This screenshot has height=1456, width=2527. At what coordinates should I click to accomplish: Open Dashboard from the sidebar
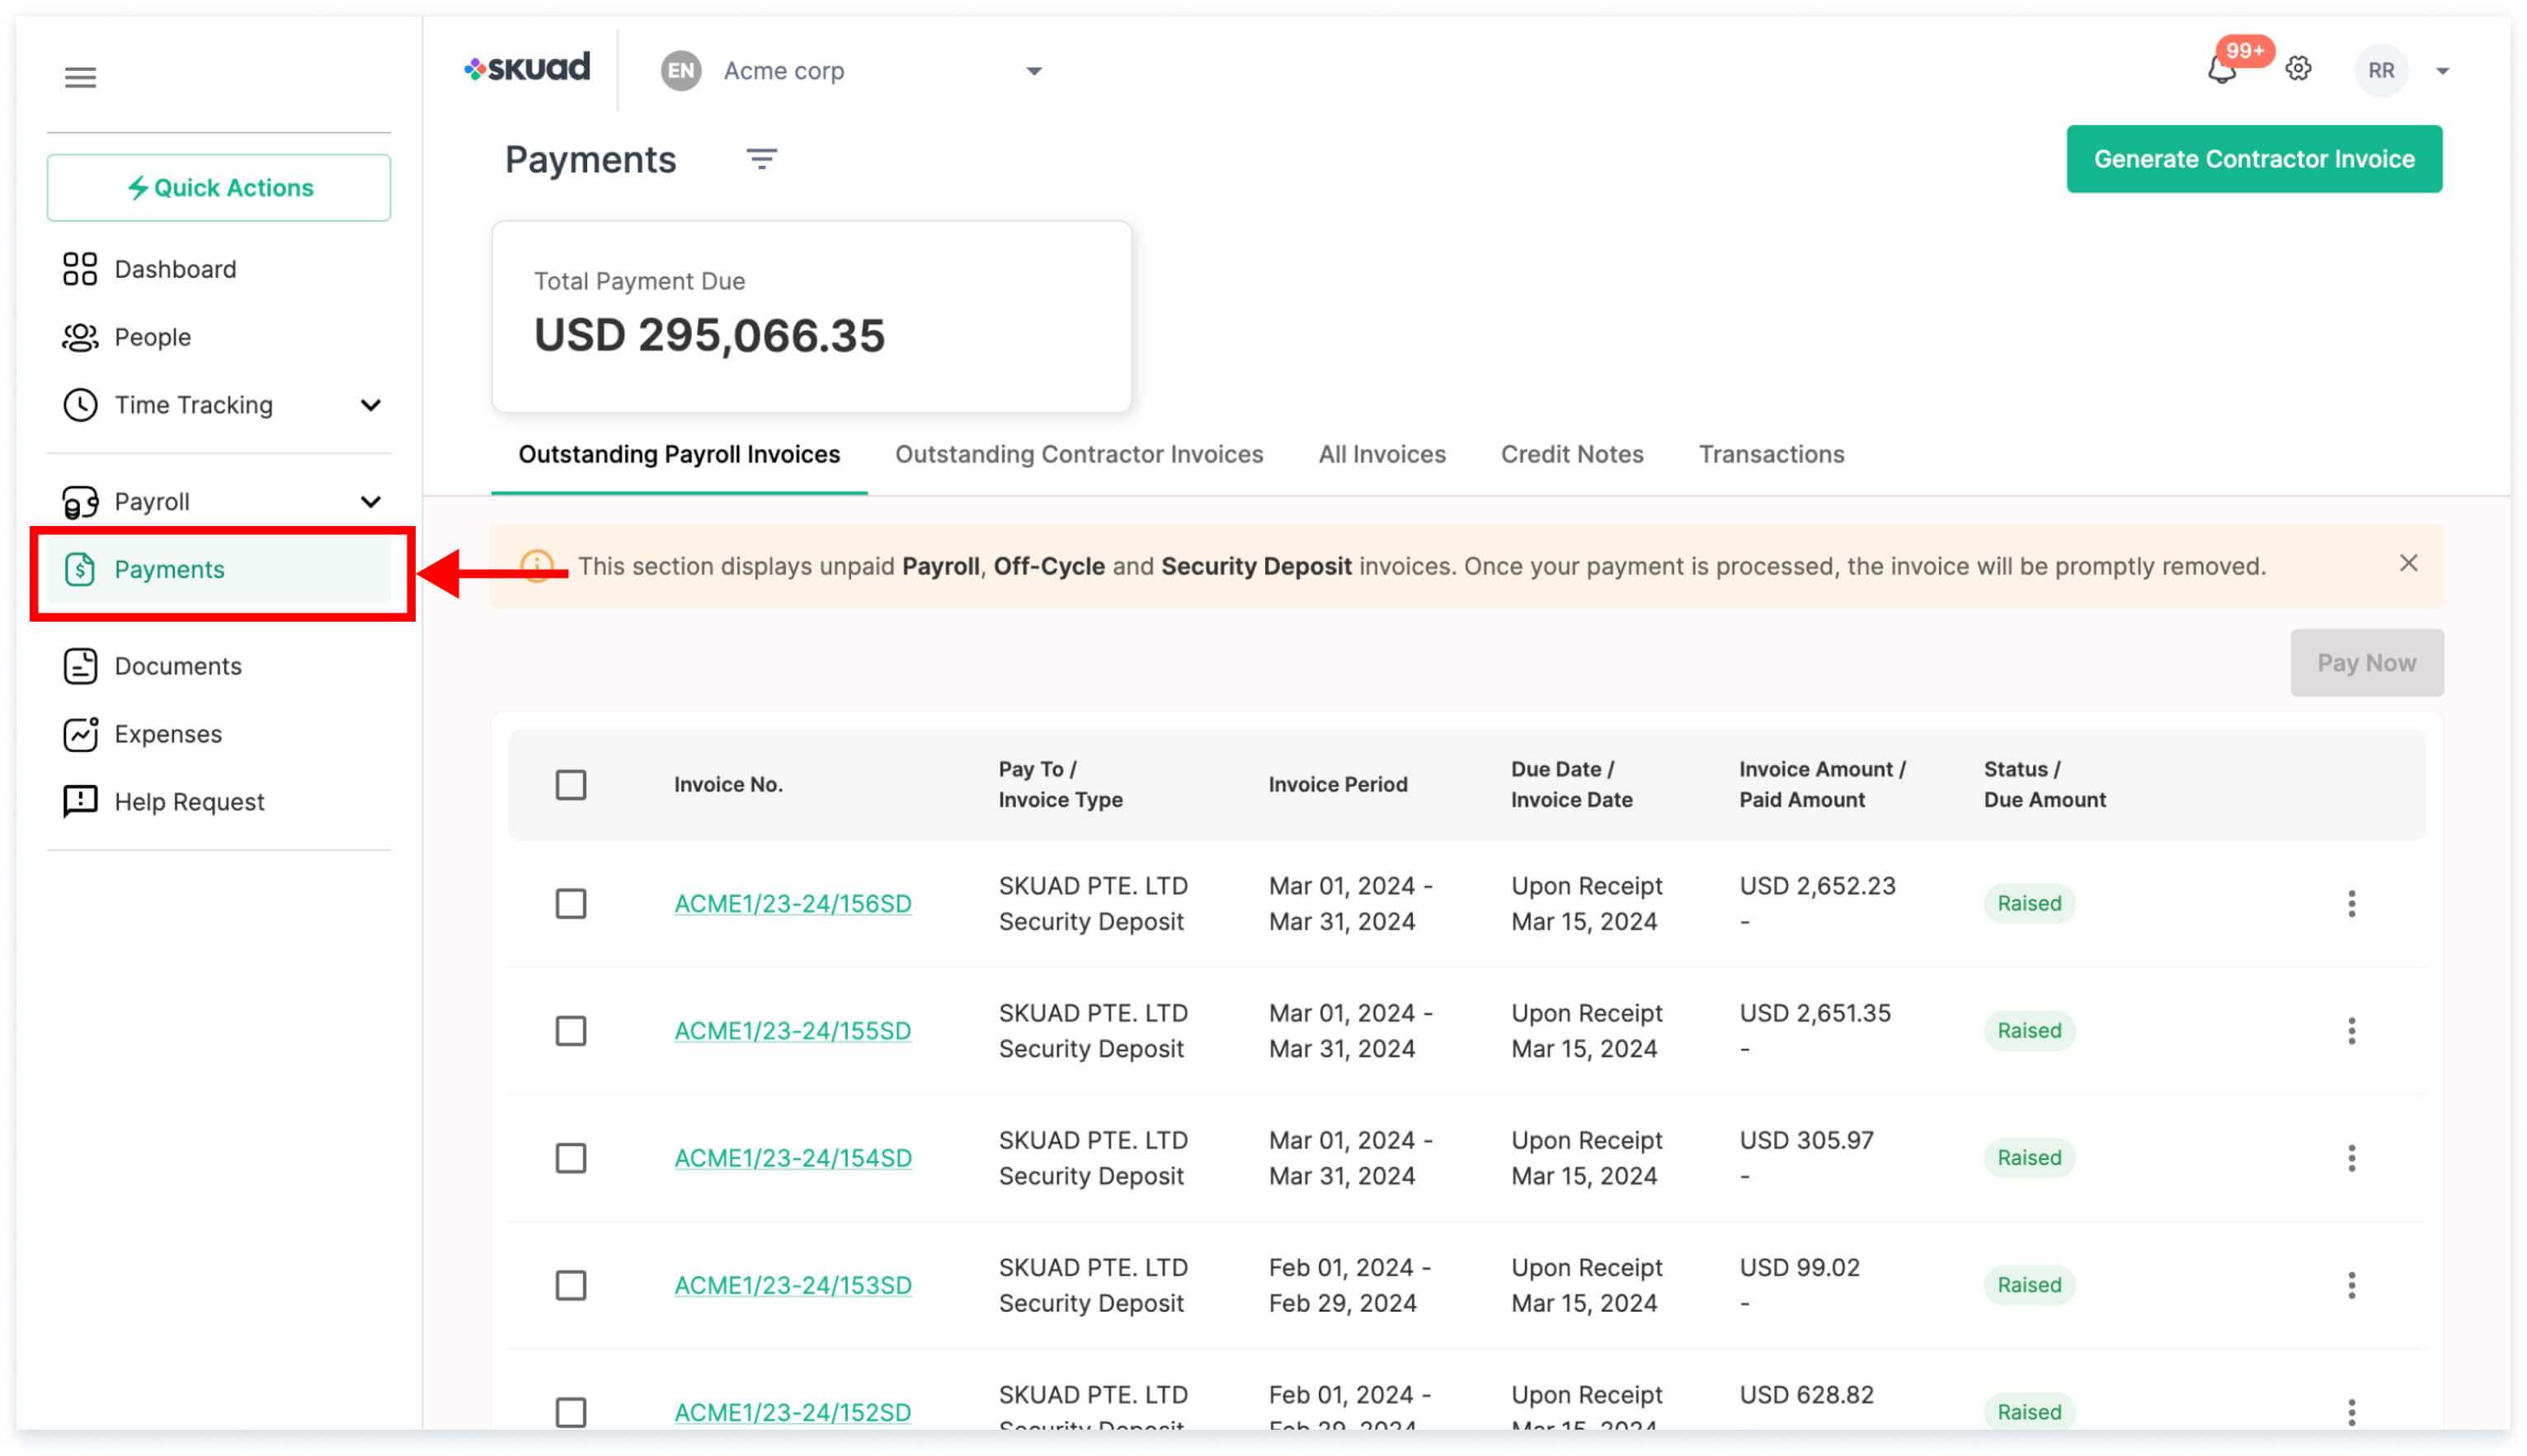pyautogui.click(x=174, y=269)
